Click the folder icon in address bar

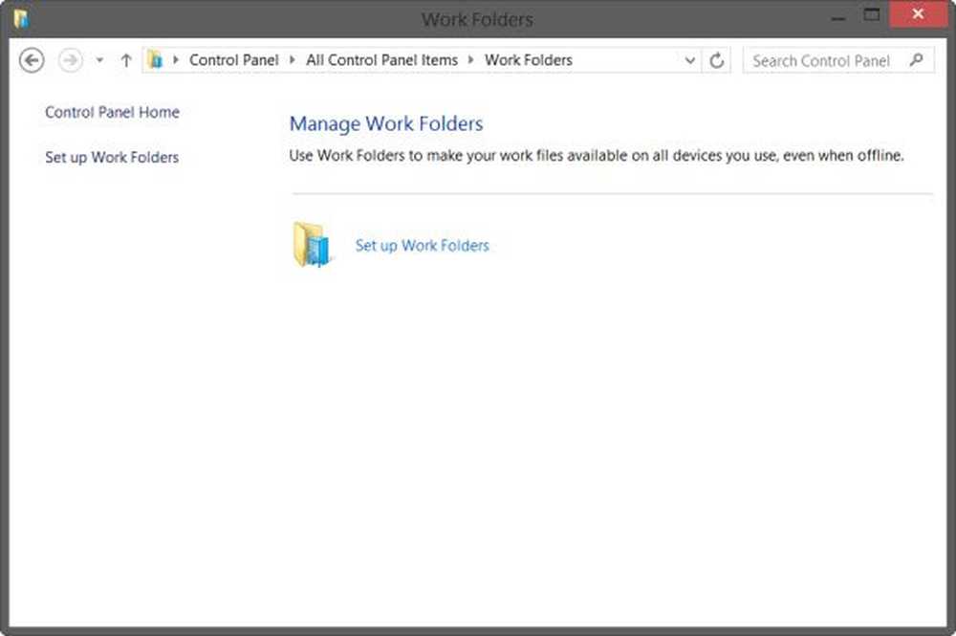tap(156, 59)
